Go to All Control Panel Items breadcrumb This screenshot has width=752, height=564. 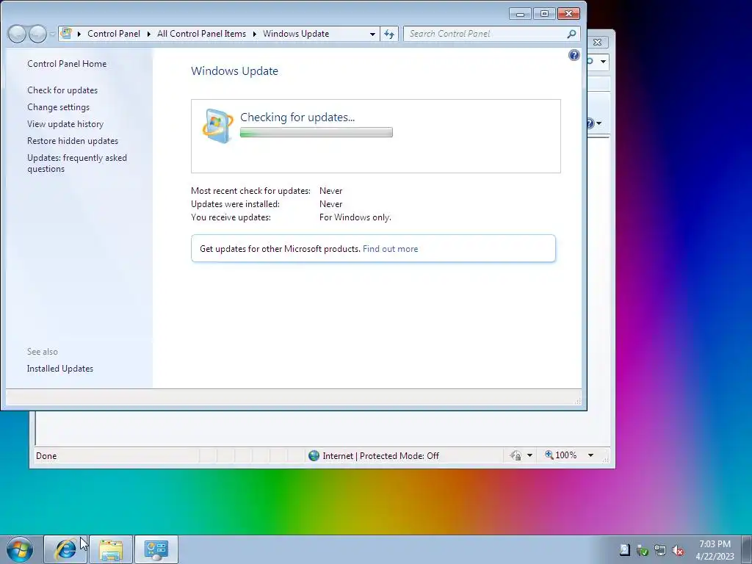tap(201, 34)
